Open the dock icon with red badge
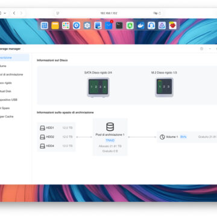The width and height of the screenshot is (217, 217). point(108,25)
